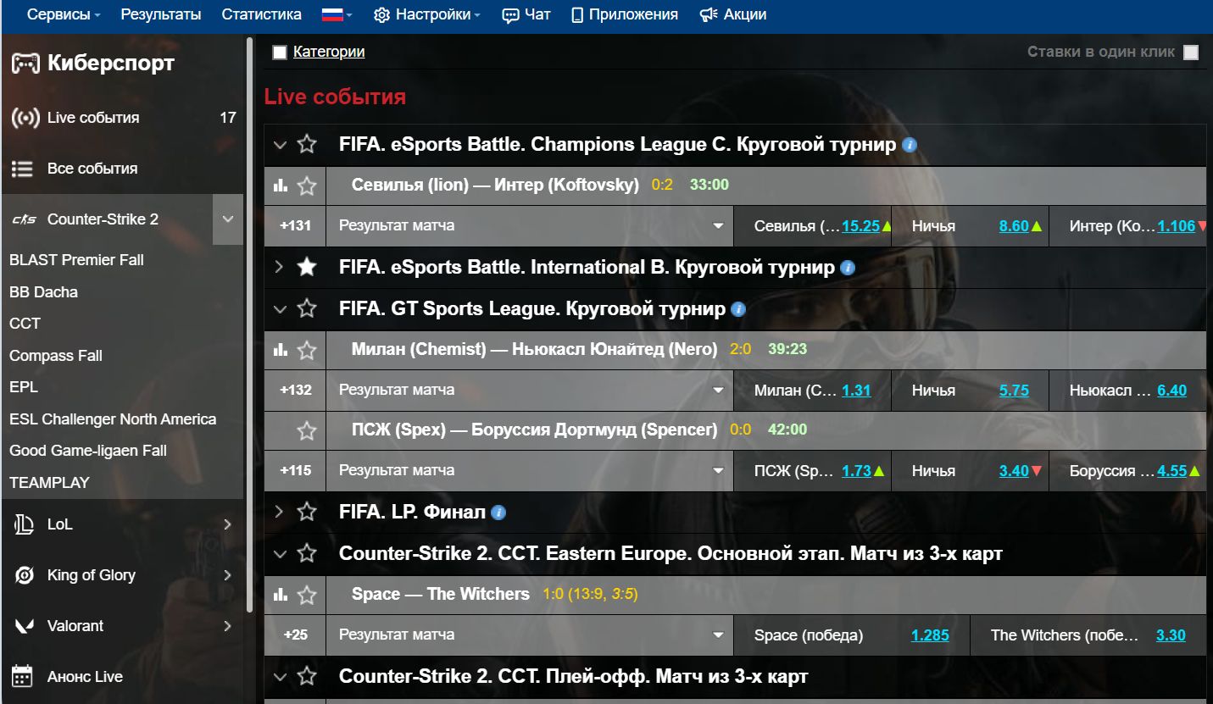Click the Live события broadcast icon

point(25,118)
